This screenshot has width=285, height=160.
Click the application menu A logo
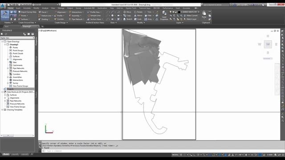pos(3,6)
